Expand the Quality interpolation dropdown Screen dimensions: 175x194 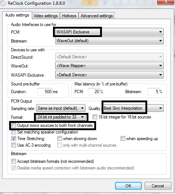(133, 108)
